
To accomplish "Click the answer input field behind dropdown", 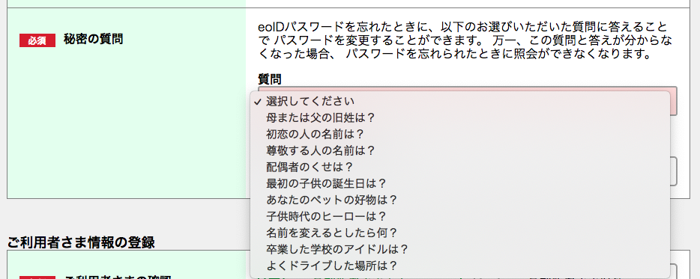I will click(674, 171).
